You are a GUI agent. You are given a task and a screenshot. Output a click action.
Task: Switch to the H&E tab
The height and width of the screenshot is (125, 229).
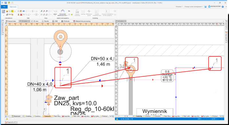(x=55, y=21)
